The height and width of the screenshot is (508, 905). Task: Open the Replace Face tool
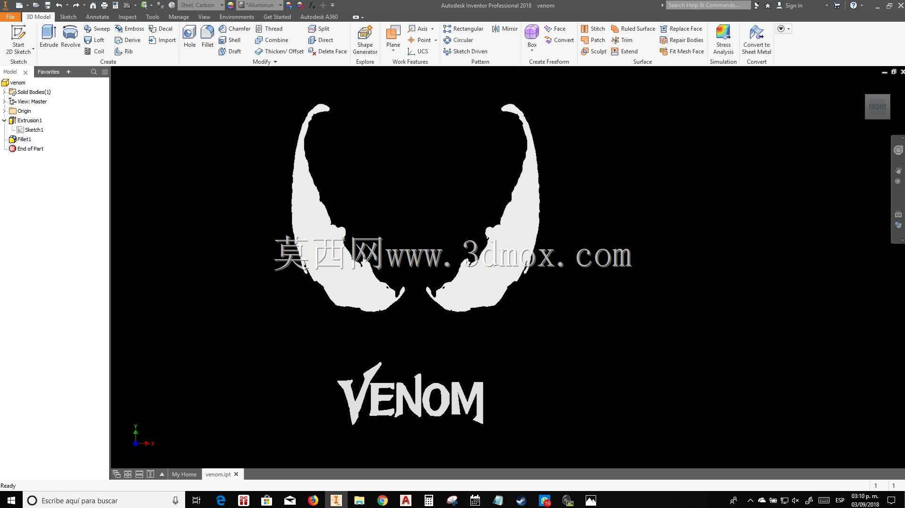[x=681, y=29]
